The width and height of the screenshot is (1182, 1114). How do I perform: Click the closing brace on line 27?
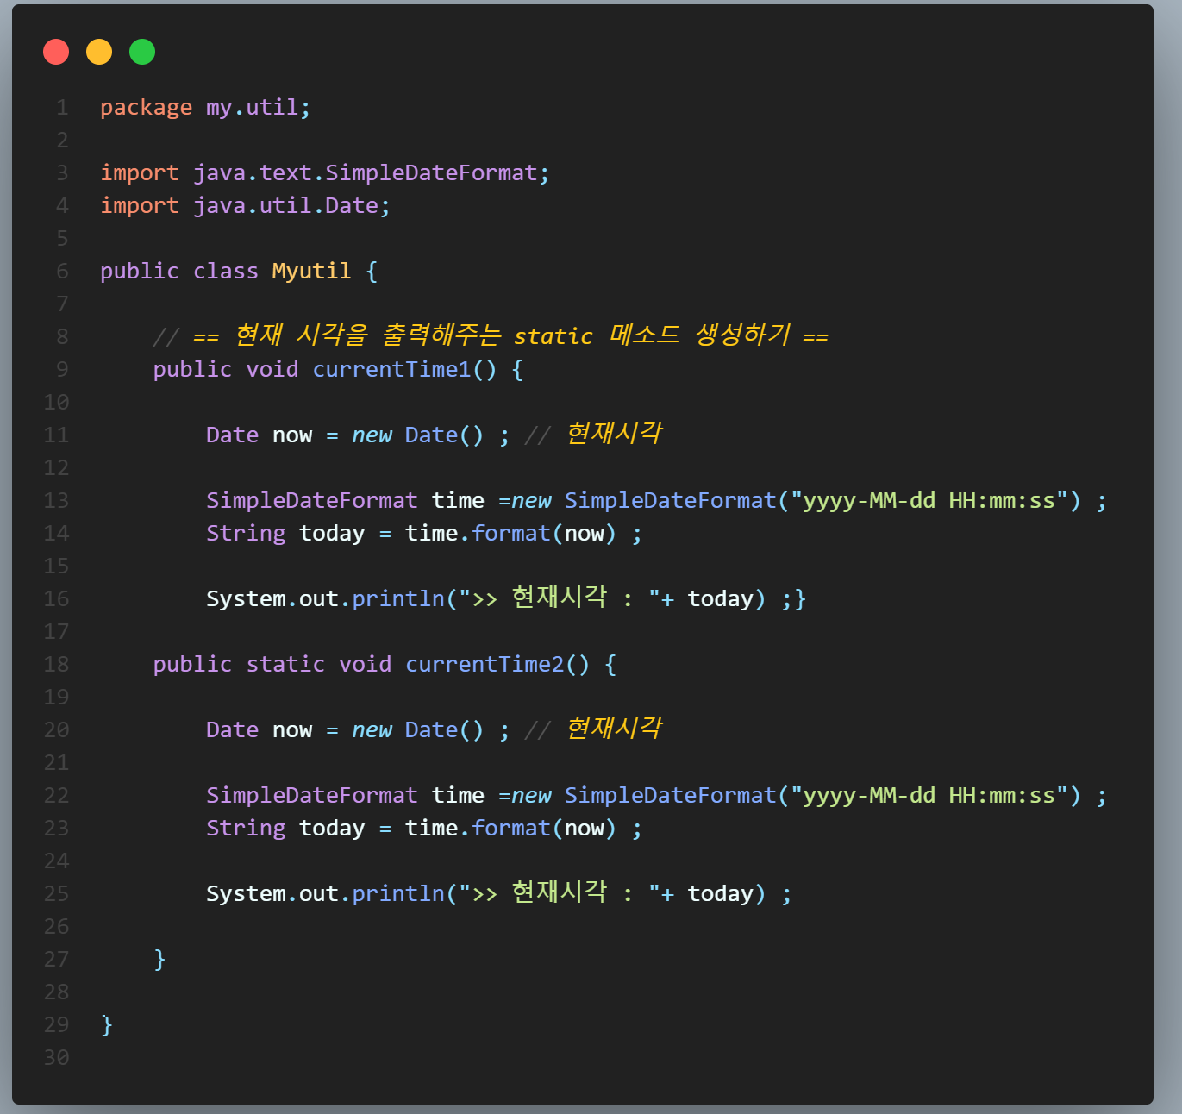[x=159, y=960]
